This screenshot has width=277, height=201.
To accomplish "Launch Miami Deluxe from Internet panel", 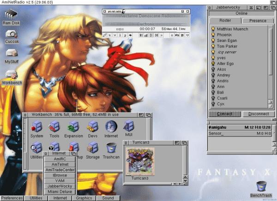I will click(60, 192).
